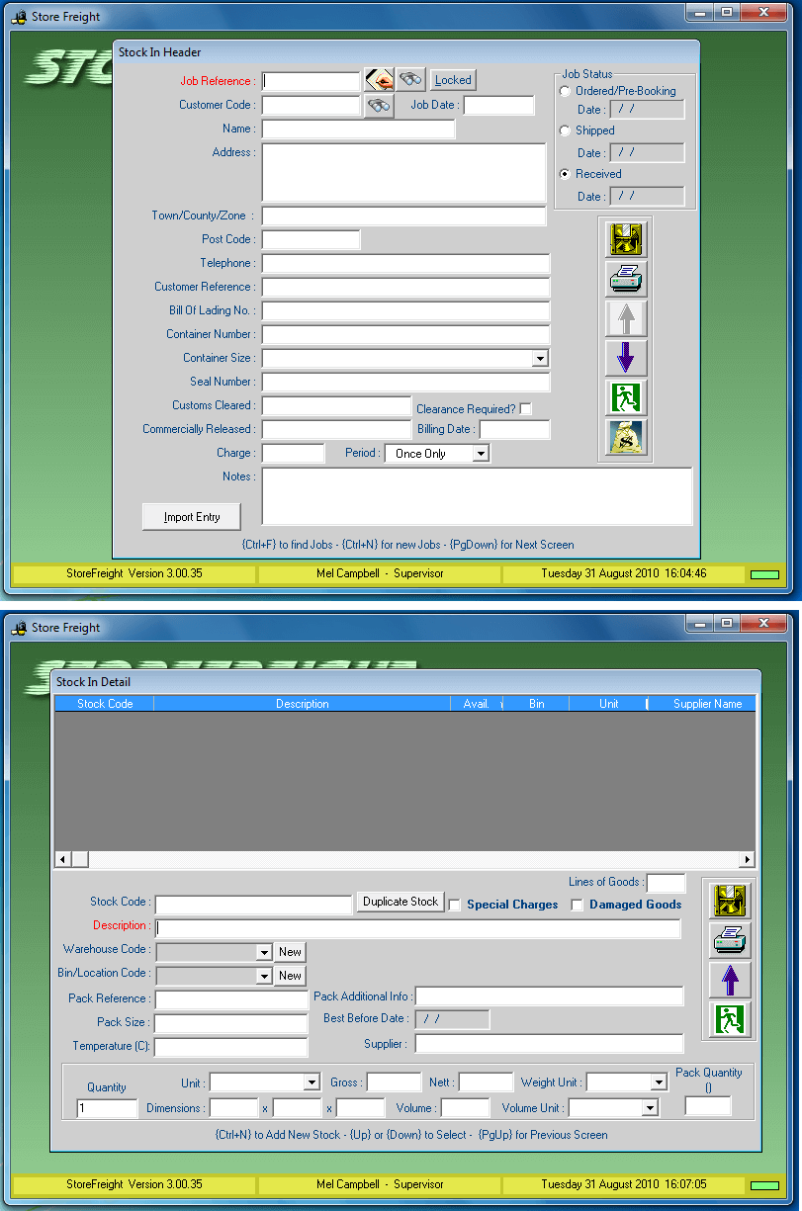Open the Container Size dropdown
Screen dimensions: 802x1211
click(540, 359)
